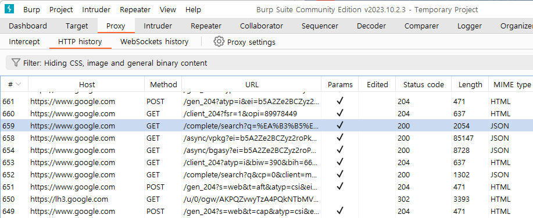Select request row number 651
The image size is (533, 218).
pos(266,187)
